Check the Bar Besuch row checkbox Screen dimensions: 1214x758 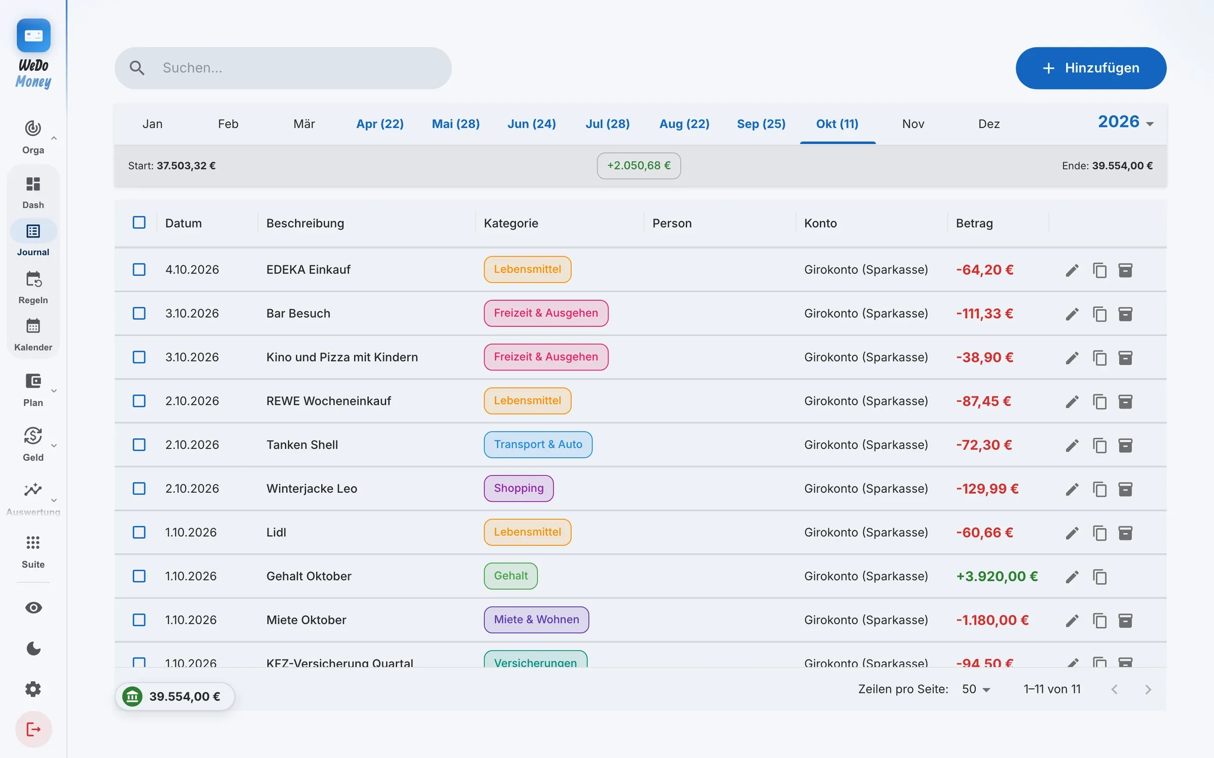coord(139,313)
